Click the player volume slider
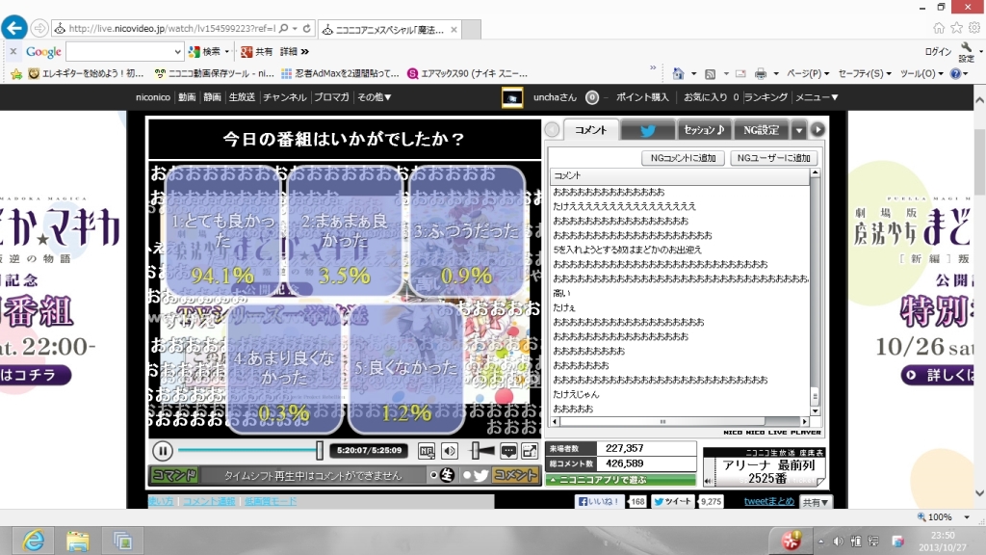The image size is (986, 555). click(x=483, y=451)
